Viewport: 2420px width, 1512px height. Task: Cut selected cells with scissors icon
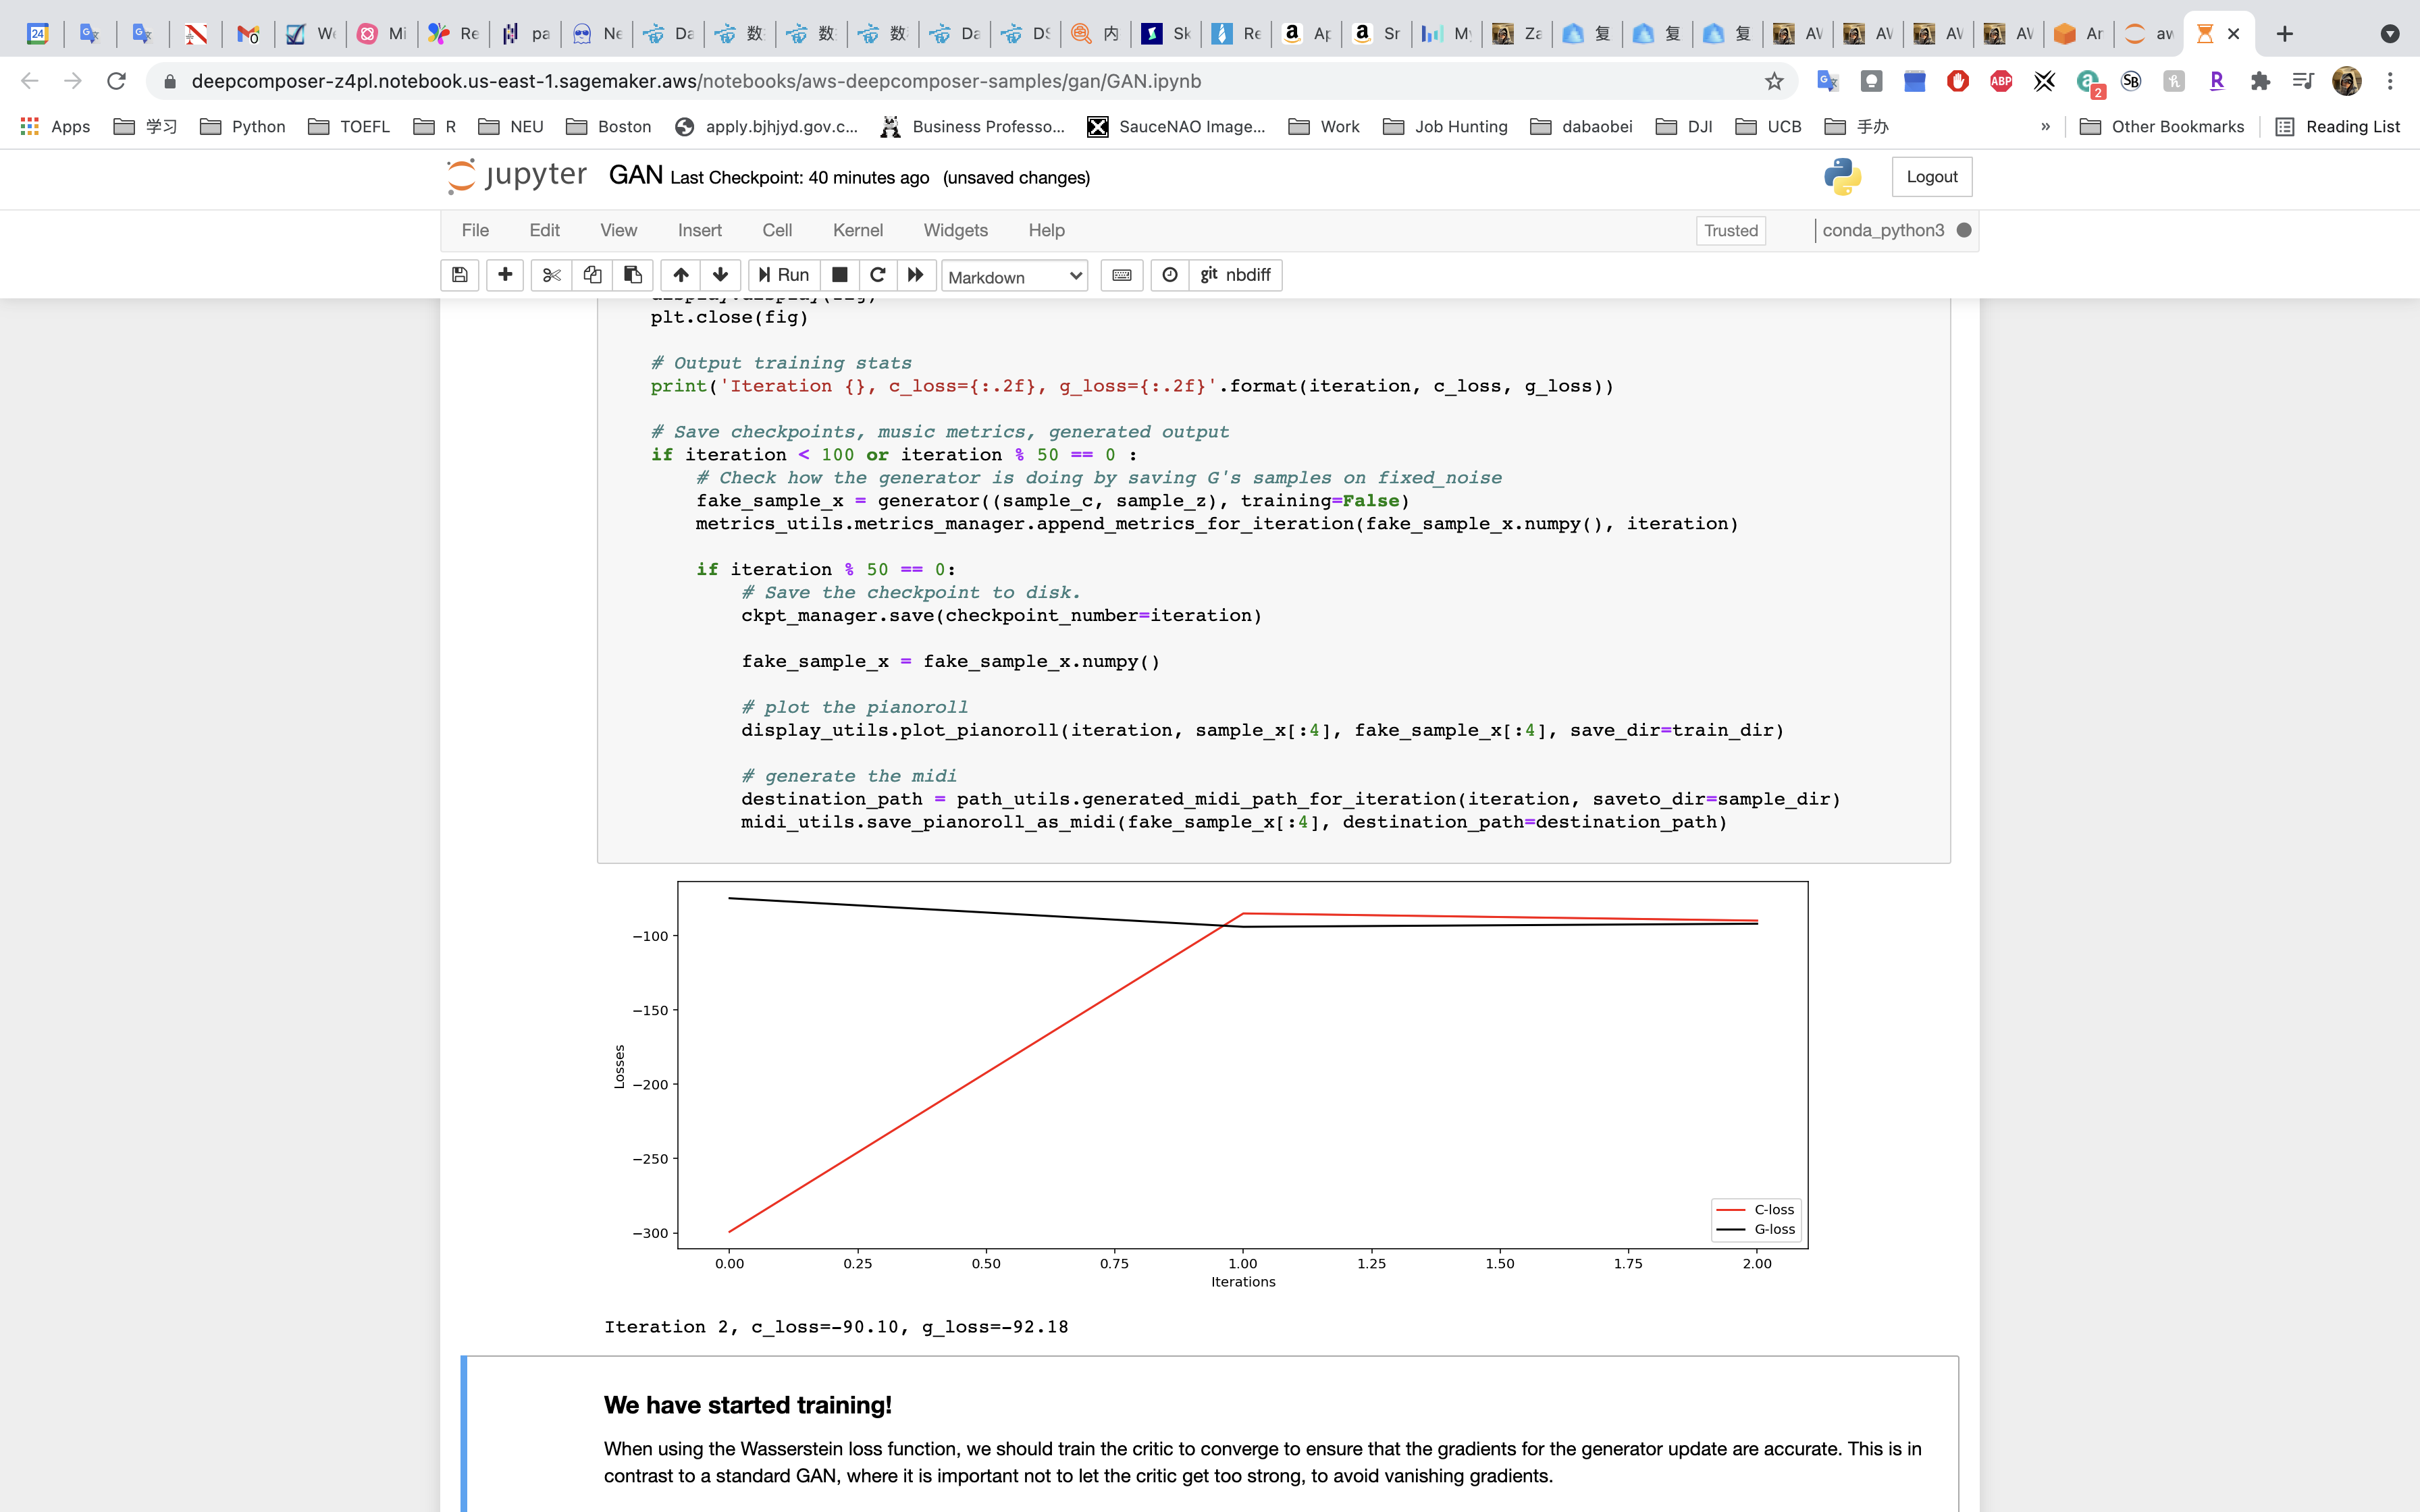(551, 275)
